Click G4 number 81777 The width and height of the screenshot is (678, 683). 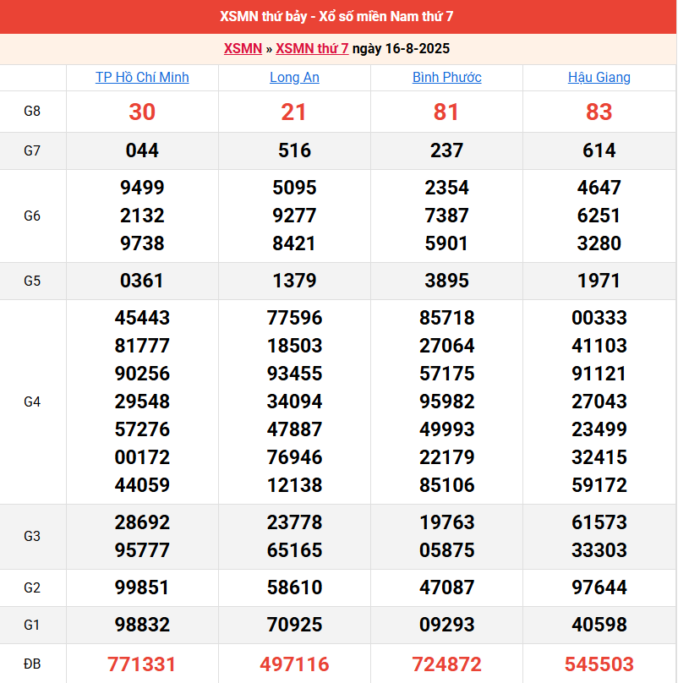142,346
